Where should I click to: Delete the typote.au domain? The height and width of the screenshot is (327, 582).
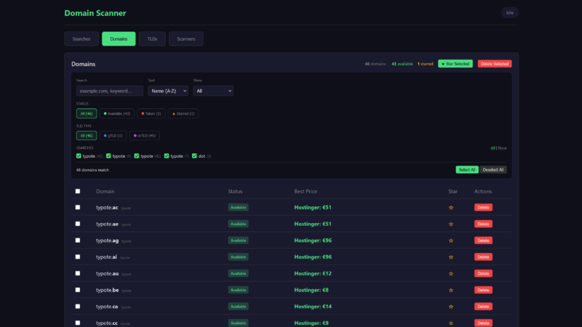coord(483,273)
